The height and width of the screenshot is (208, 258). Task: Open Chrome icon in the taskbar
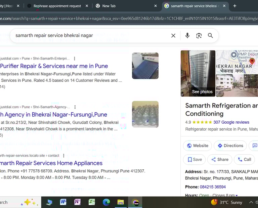(x=135, y=202)
